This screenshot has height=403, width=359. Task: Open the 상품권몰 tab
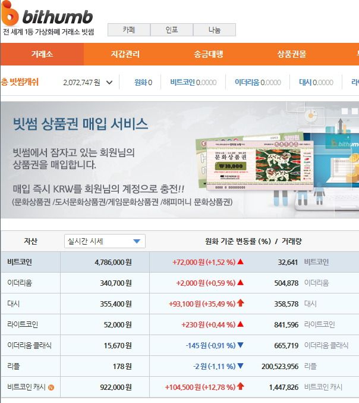291,54
